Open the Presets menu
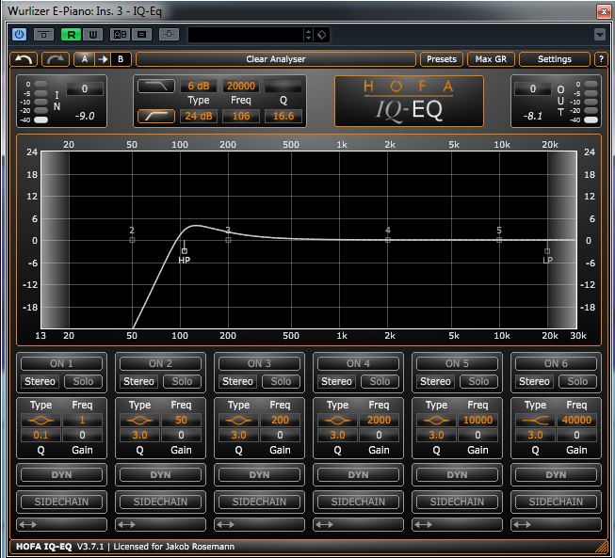 coord(442,59)
